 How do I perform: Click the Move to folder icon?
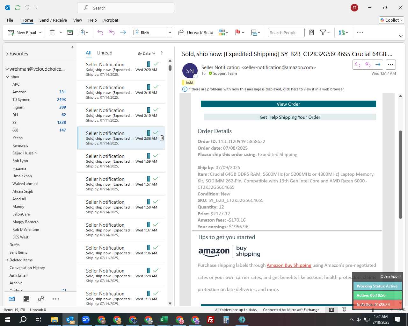(81, 32)
